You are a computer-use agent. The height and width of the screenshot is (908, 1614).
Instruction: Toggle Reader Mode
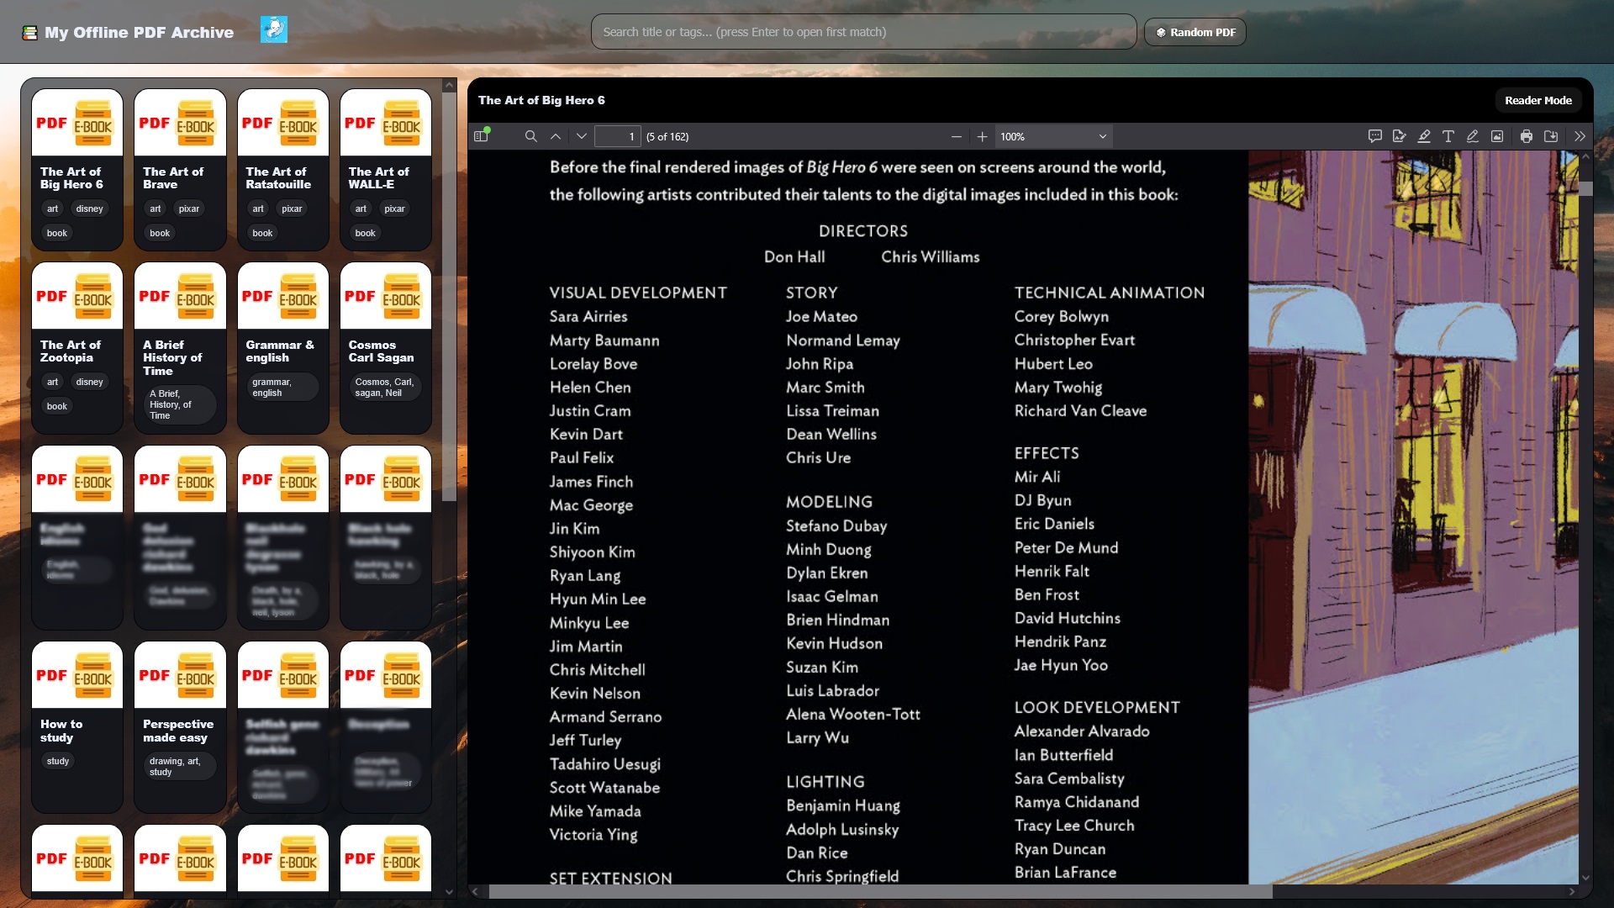[x=1538, y=100]
